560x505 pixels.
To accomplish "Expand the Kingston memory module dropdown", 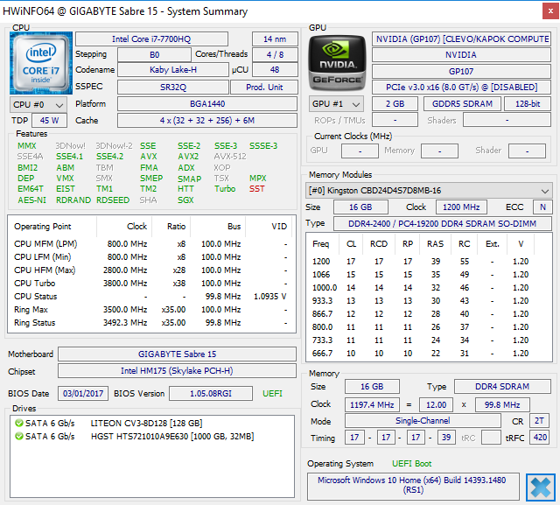I will click(429, 190).
